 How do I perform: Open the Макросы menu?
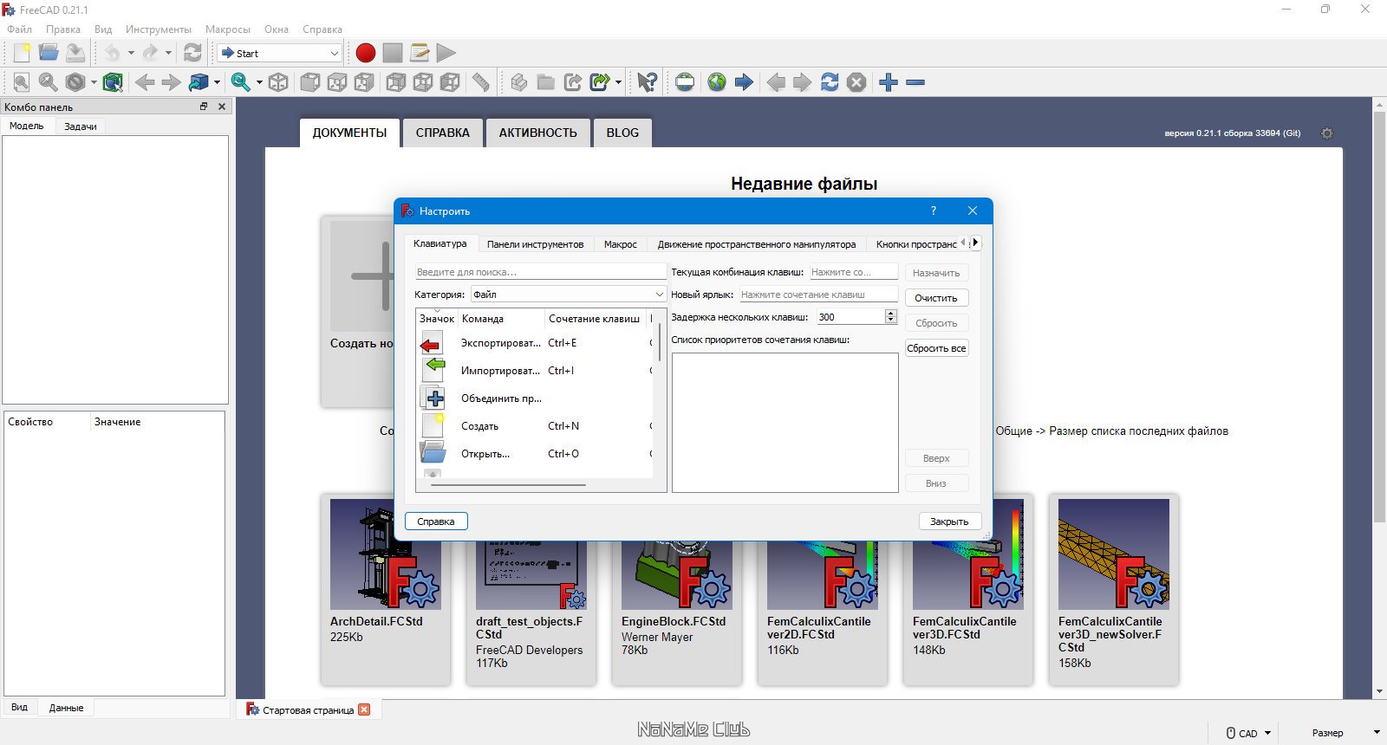click(228, 29)
